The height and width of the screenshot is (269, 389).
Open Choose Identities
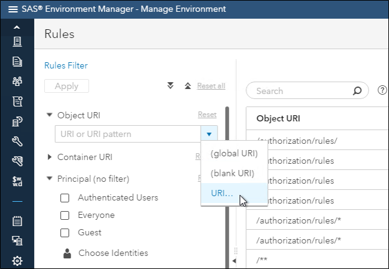pos(113,253)
